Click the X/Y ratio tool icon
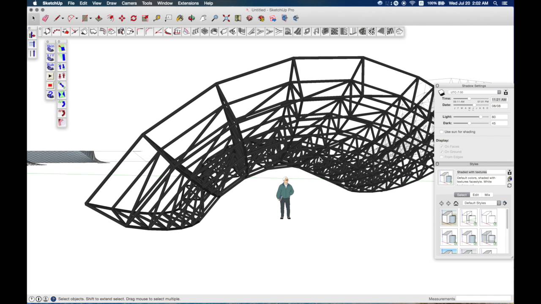Viewport: 541px width, 304px height. [50, 57]
